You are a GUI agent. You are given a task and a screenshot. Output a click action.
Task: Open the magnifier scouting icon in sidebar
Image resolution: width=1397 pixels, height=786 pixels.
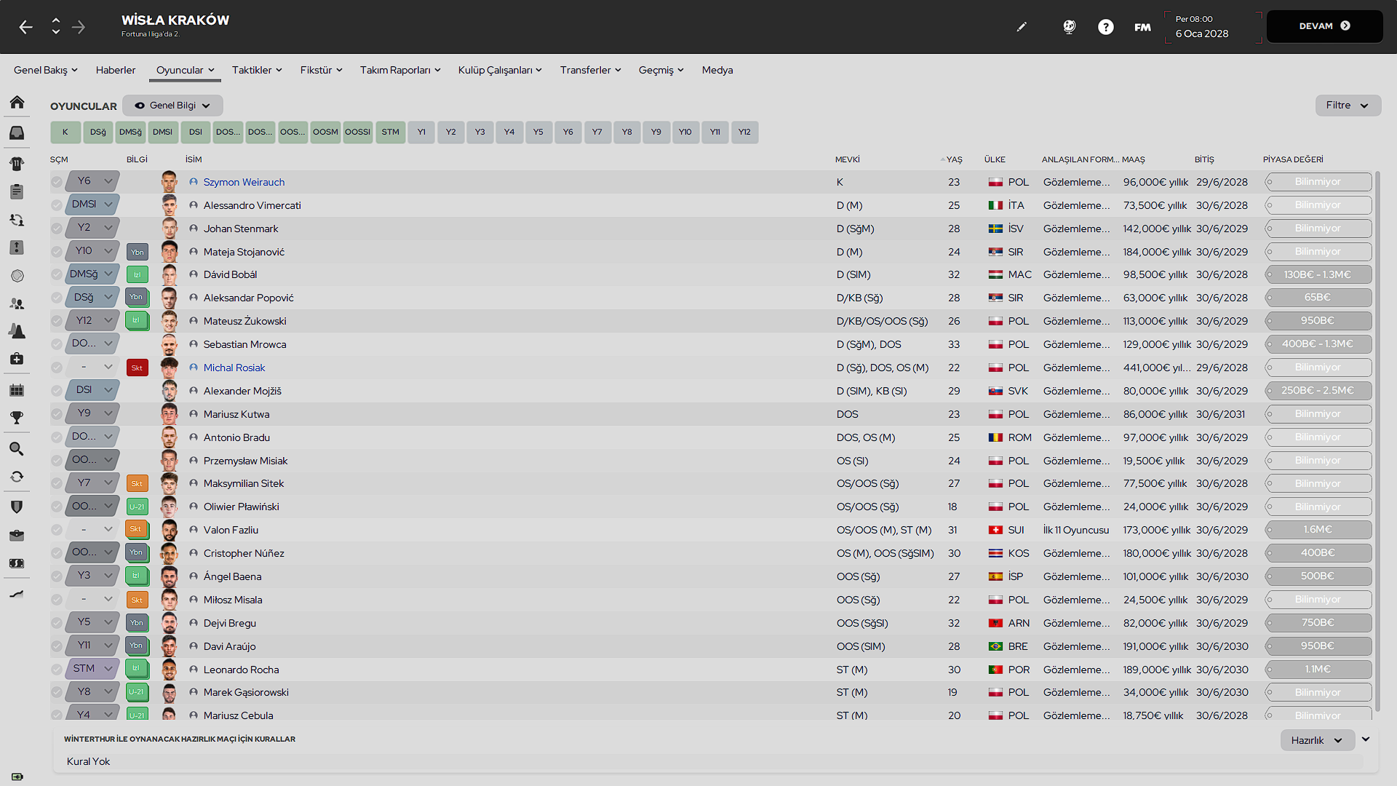pyautogui.click(x=17, y=449)
